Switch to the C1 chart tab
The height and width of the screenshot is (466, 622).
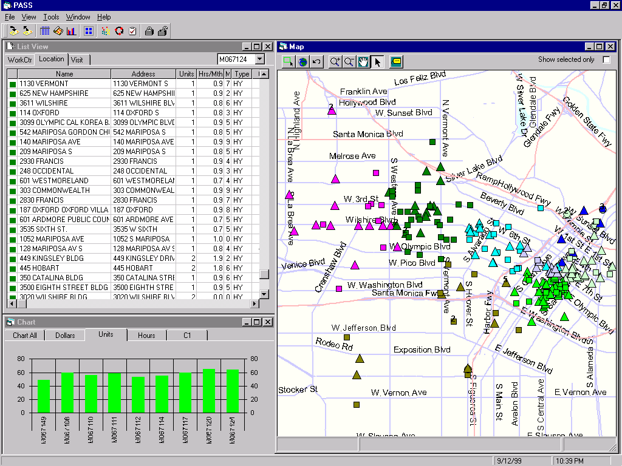coord(187,335)
